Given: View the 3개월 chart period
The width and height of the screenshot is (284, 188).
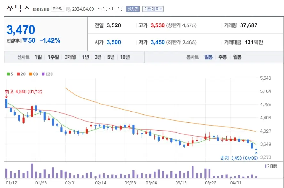Looking at the screenshot, I should tap(69, 58).
